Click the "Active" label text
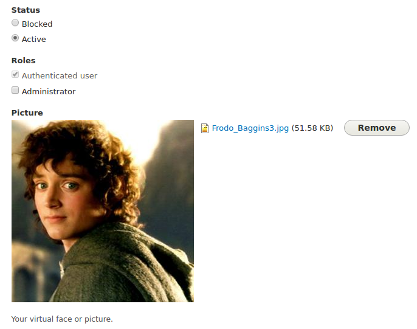Image resolution: width=417 pixels, height=329 pixels. [x=34, y=40]
